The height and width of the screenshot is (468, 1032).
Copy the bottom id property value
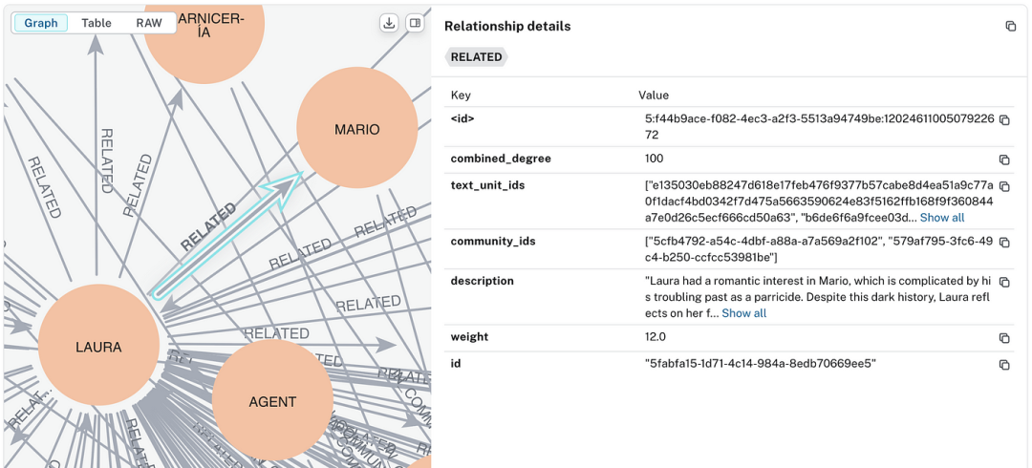pos(1004,365)
